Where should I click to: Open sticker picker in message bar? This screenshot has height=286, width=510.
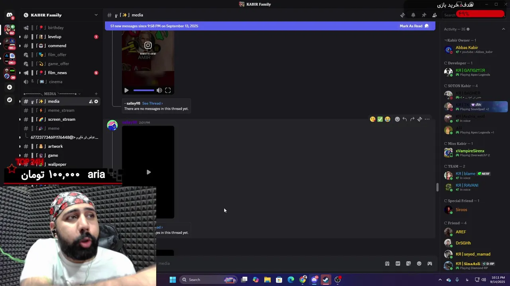click(x=408, y=263)
